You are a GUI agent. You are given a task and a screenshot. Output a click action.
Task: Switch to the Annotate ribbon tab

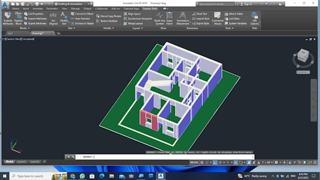coord(38,8)
